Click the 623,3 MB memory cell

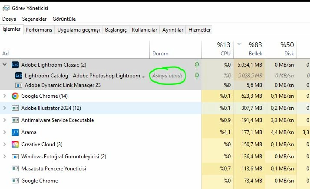249,96
